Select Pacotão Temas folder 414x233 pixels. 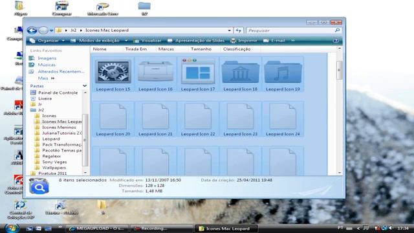62,151
